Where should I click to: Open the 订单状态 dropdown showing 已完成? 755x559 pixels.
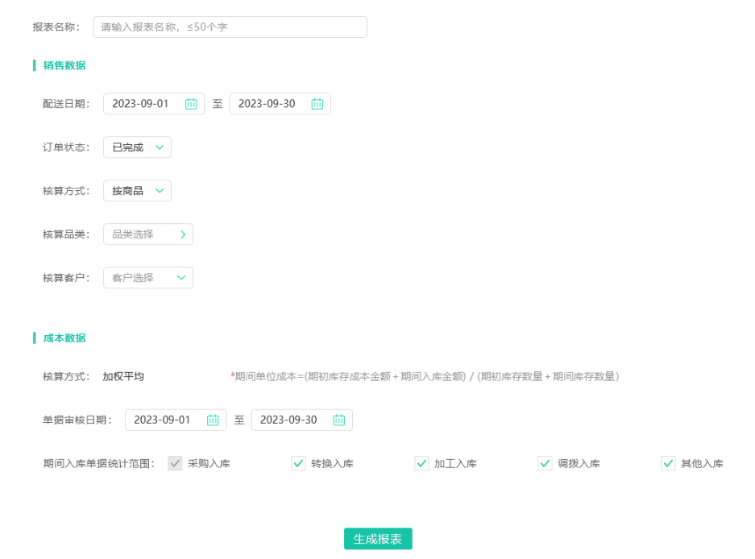137,147
